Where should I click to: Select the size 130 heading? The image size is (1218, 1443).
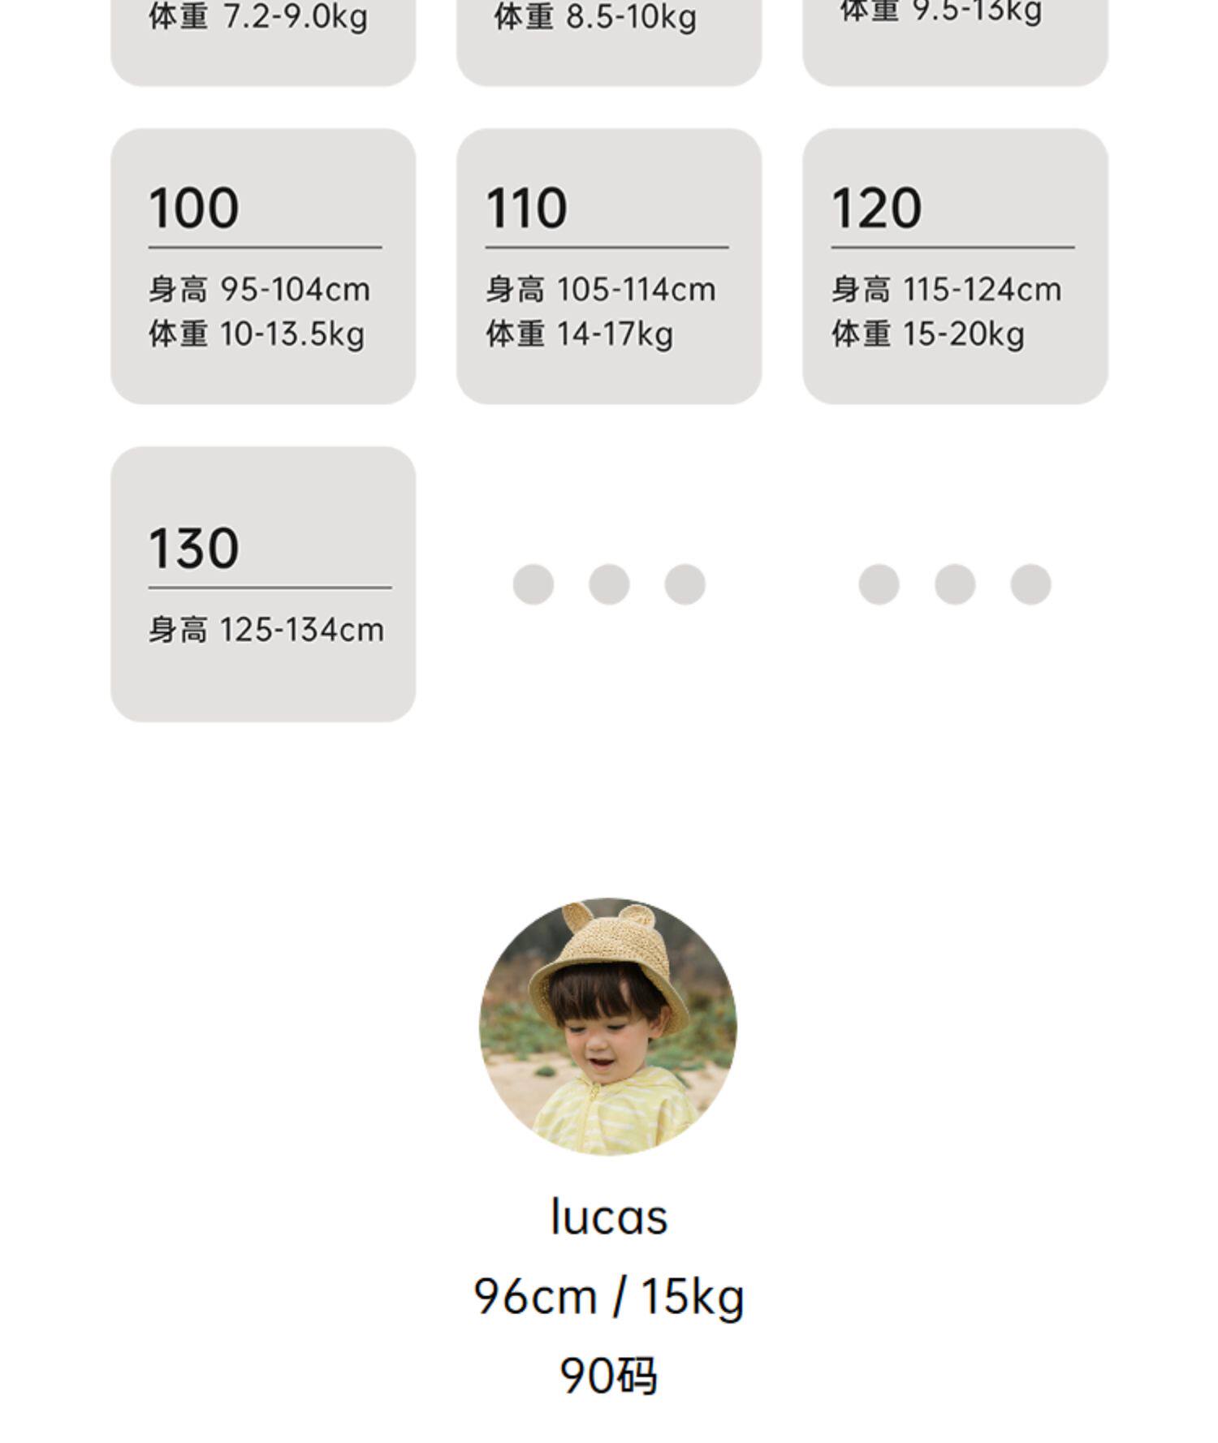(x=194, y=549)
